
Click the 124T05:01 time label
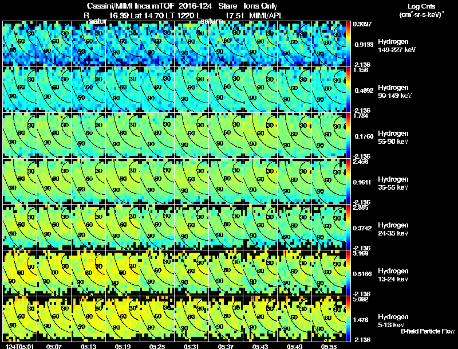(20, 346)
